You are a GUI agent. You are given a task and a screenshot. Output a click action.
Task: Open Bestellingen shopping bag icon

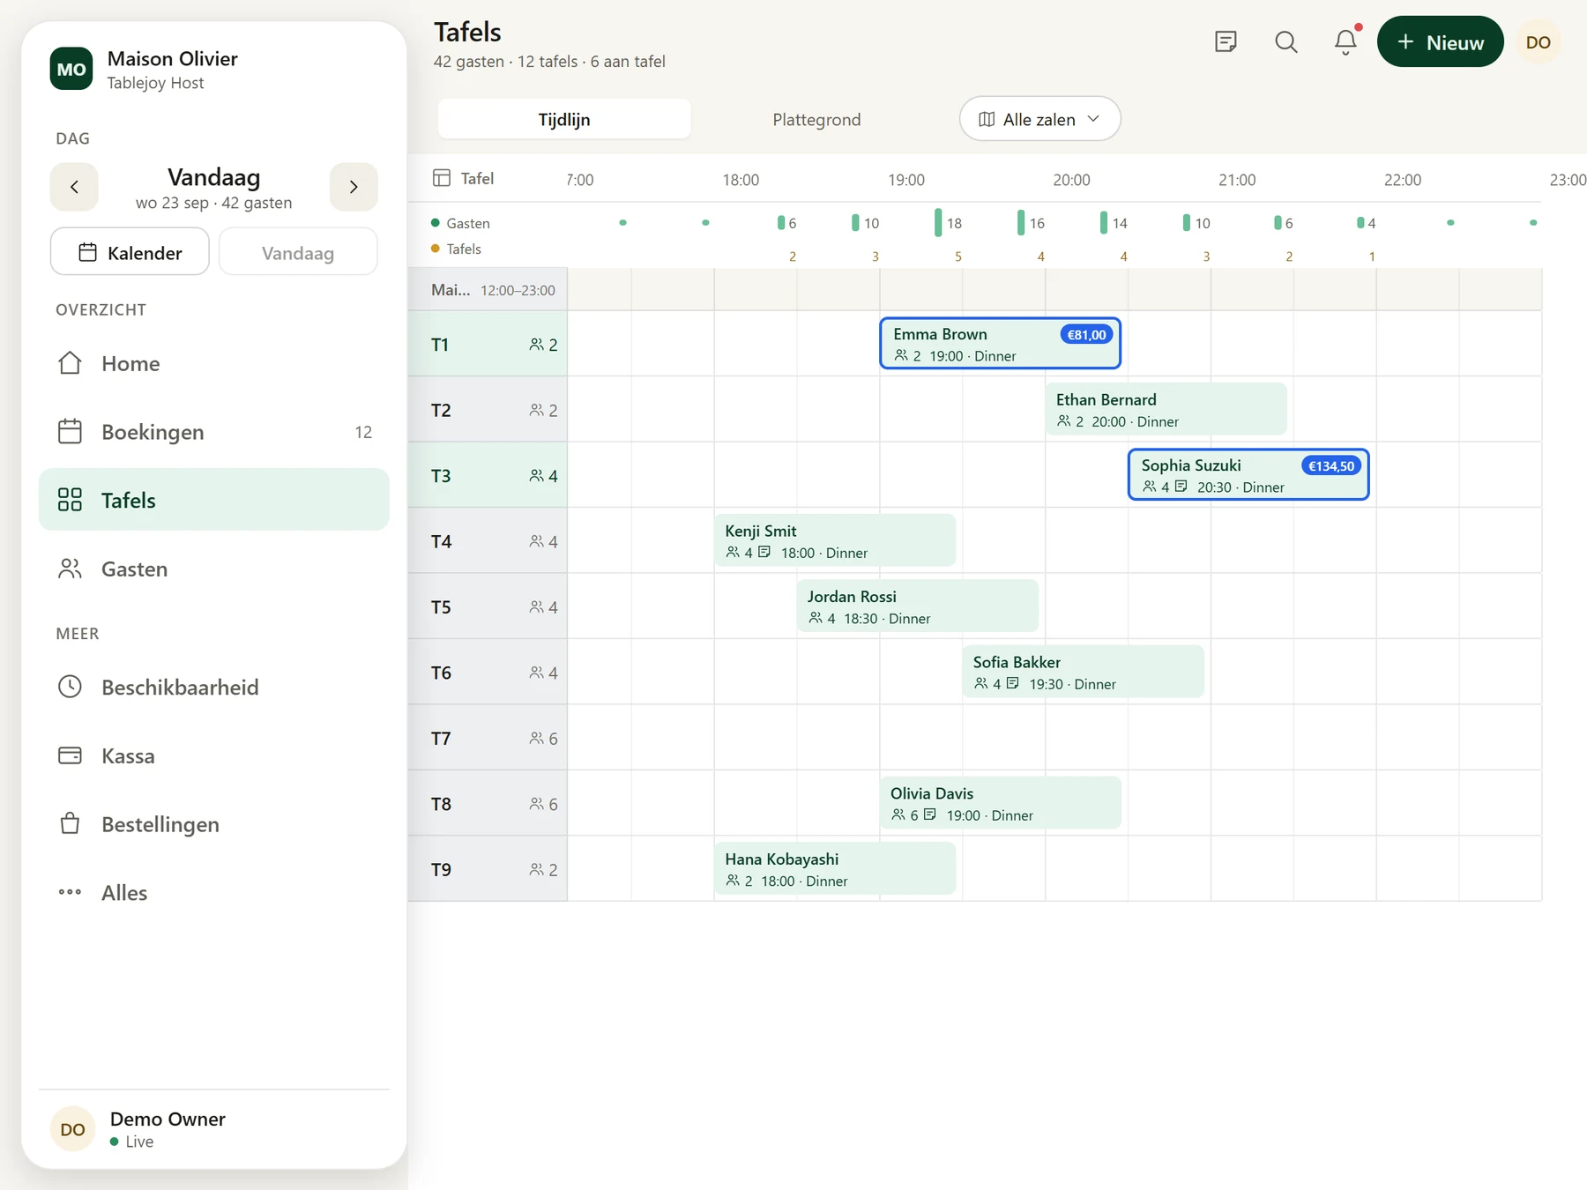[x=70, y=824]
